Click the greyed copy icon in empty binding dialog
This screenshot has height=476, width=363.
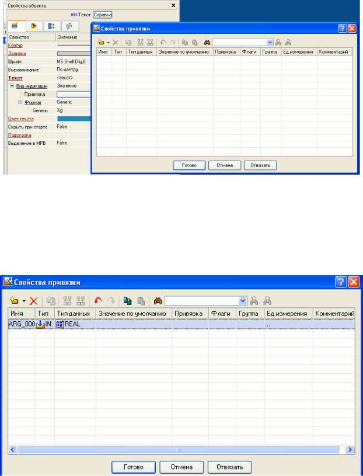tap(184, 43)
